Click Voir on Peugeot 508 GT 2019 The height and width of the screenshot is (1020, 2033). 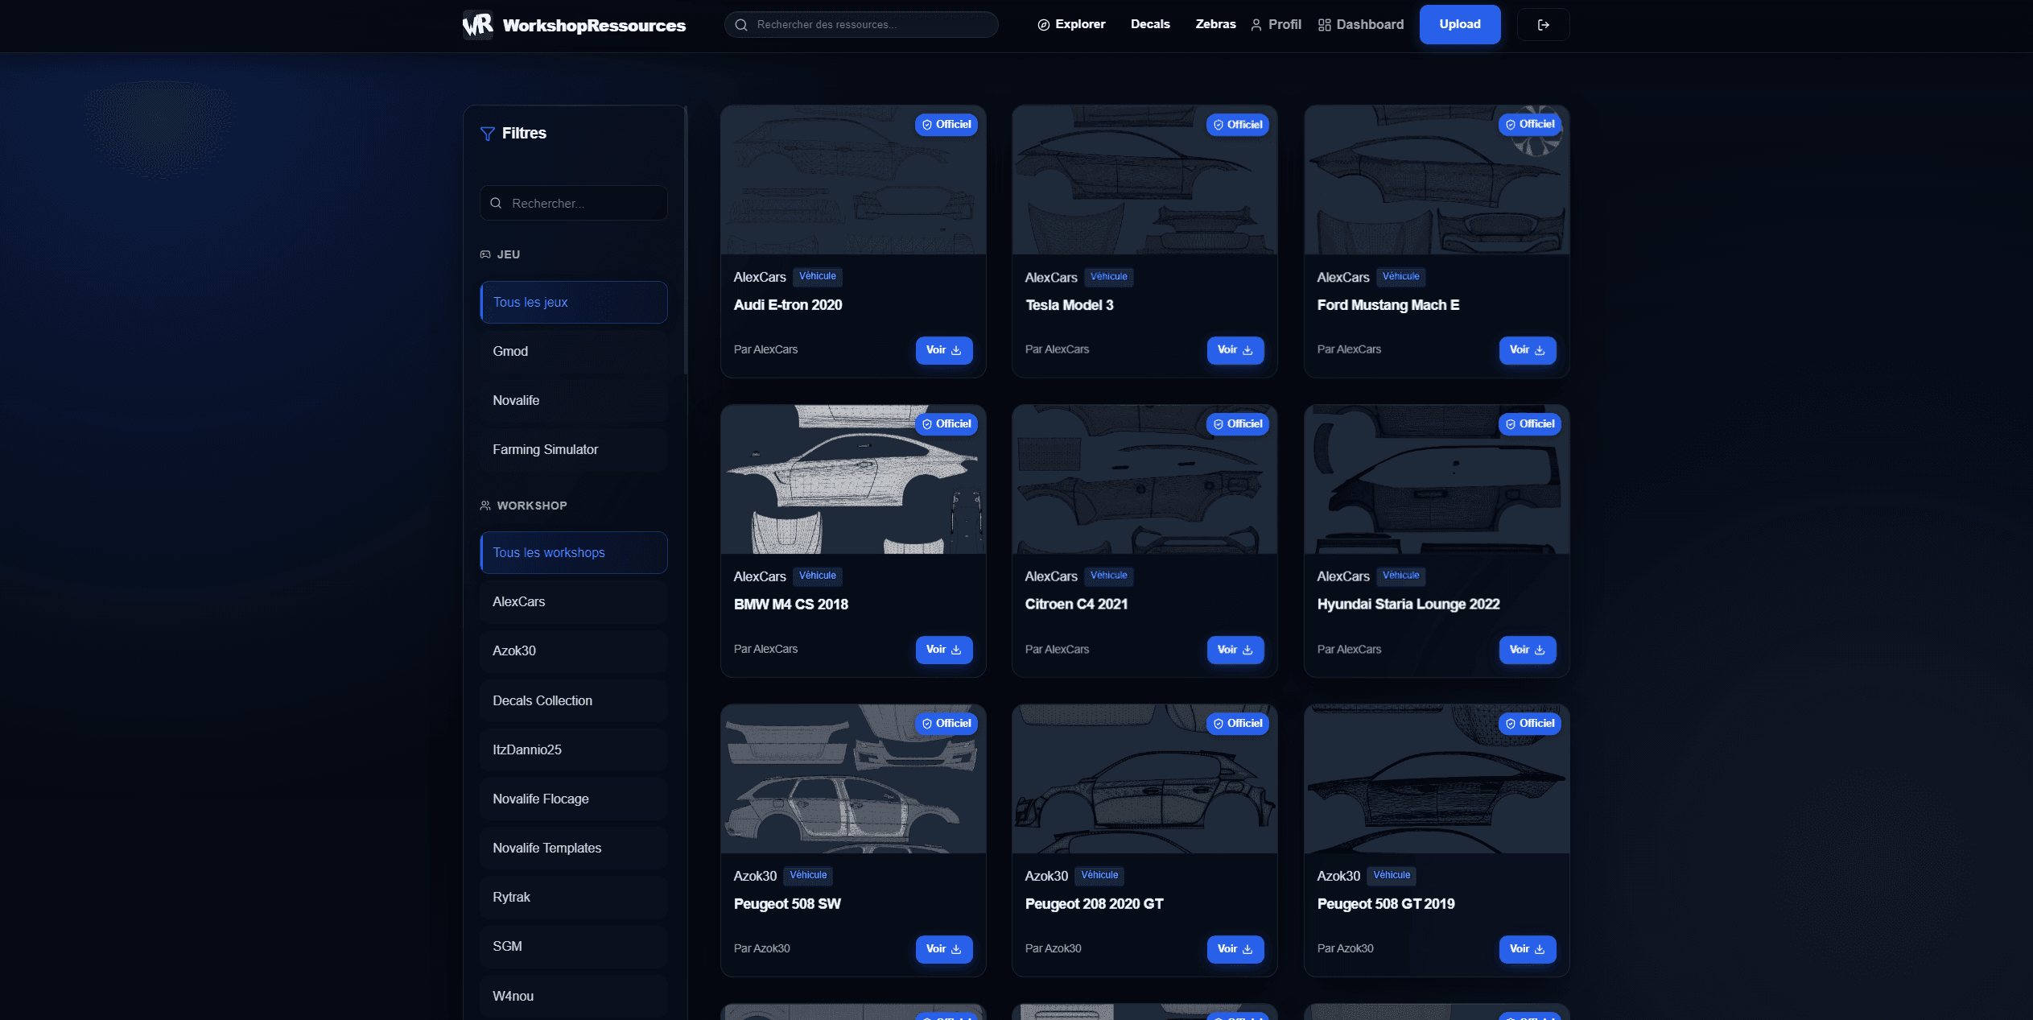pyautogui.click(x=1528, y=950)
